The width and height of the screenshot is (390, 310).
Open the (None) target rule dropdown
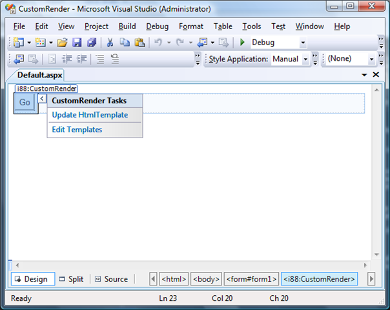pos(371,59)
